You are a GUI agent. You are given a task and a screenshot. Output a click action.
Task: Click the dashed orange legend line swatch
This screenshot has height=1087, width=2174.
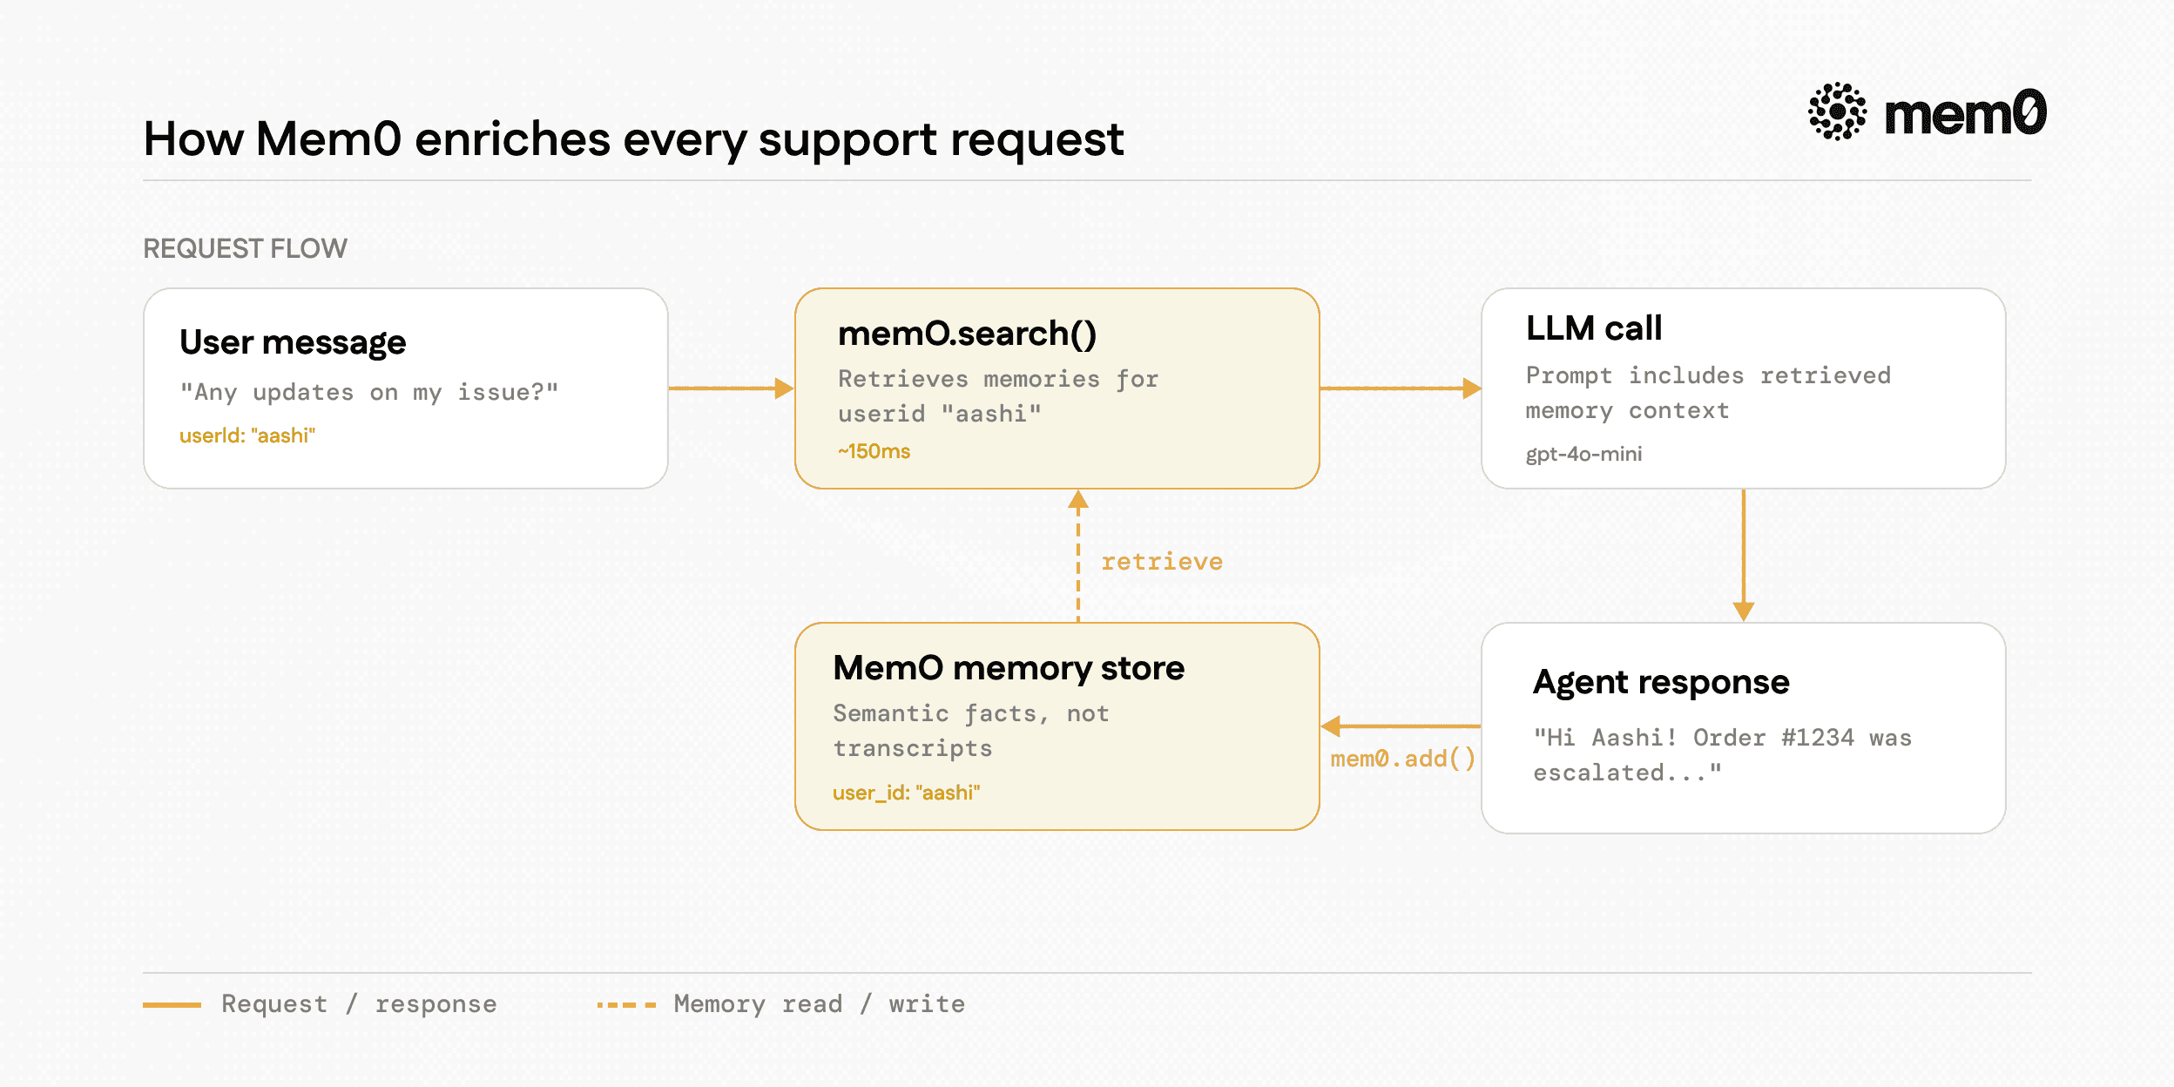coord(626,1005)
